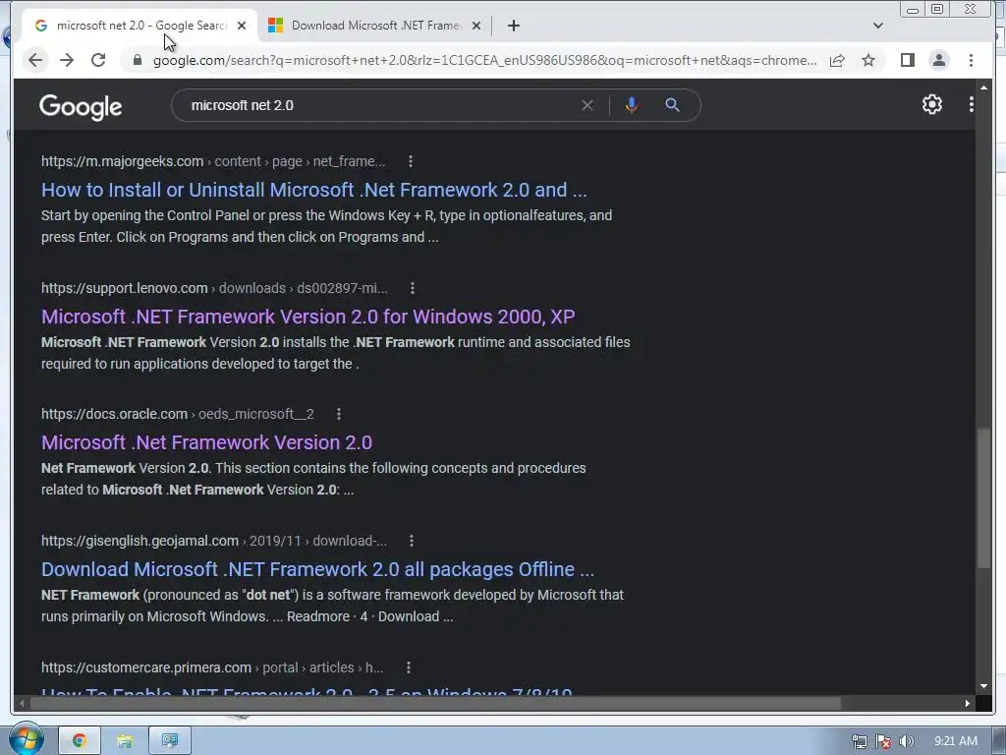Viewport: 1006px width, 755px height.
Task: Go to Google home via logo
Action: pyautogui.click(x=81, y=106)
